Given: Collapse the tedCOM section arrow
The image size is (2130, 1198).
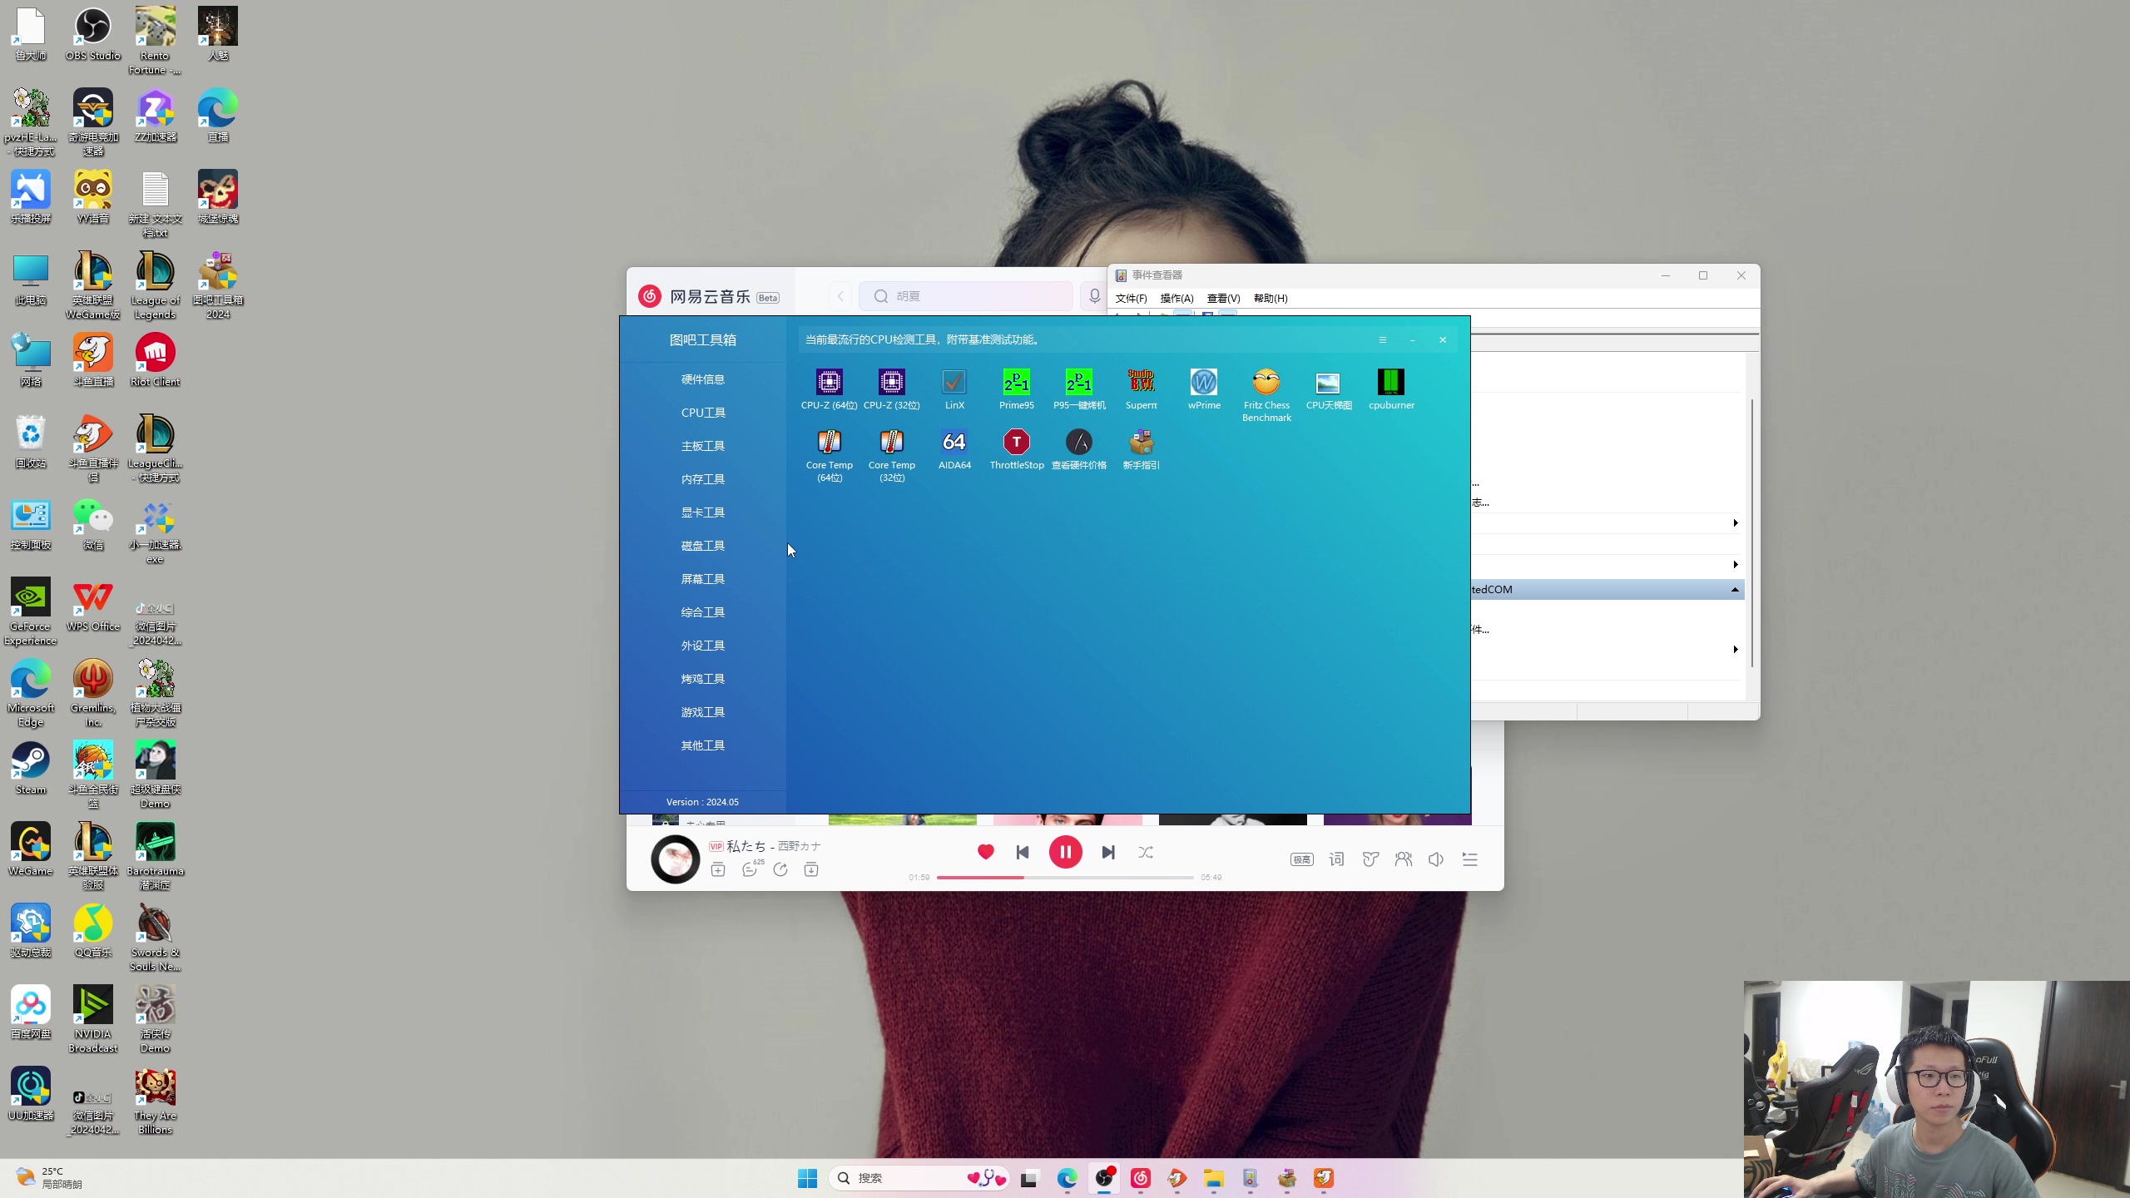Looking at the screenshot, I should (x=1735, y=590).
